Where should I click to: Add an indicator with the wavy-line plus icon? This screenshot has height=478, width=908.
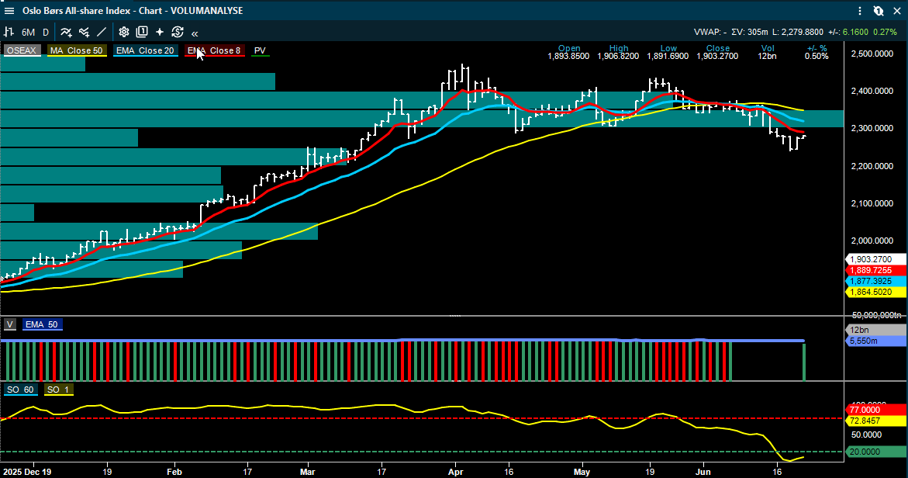66,33
